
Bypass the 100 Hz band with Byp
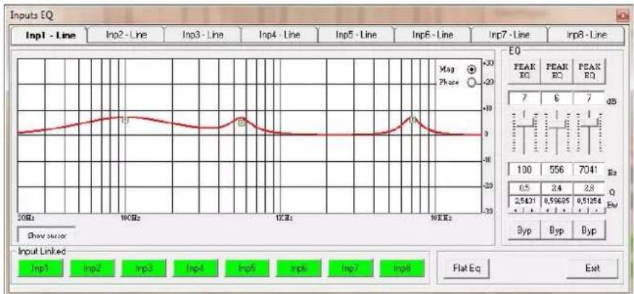(x=524, y=231)
